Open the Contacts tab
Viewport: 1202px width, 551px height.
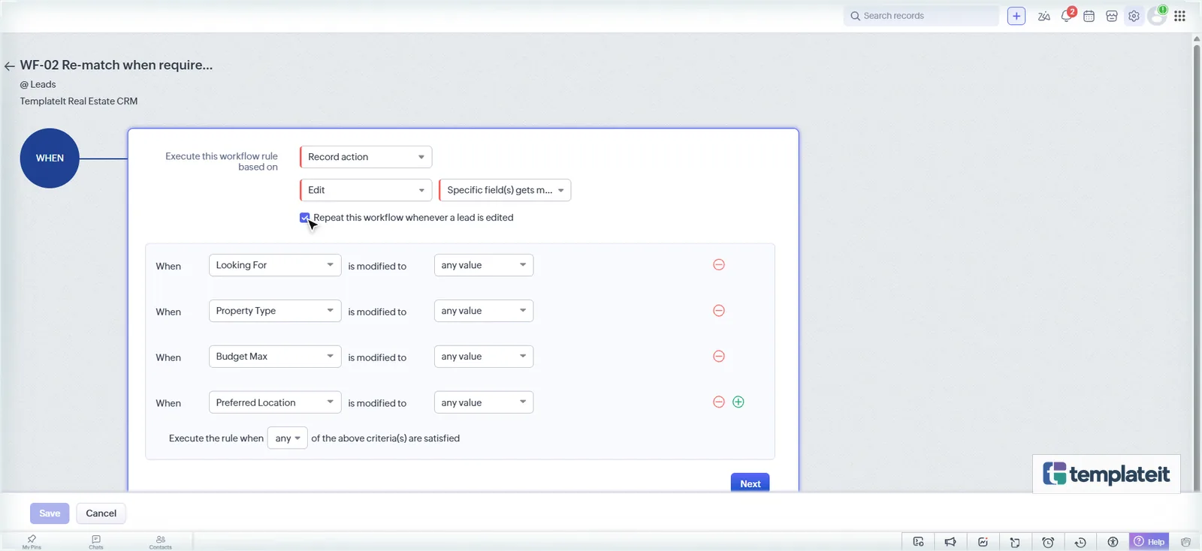point(160,542)
